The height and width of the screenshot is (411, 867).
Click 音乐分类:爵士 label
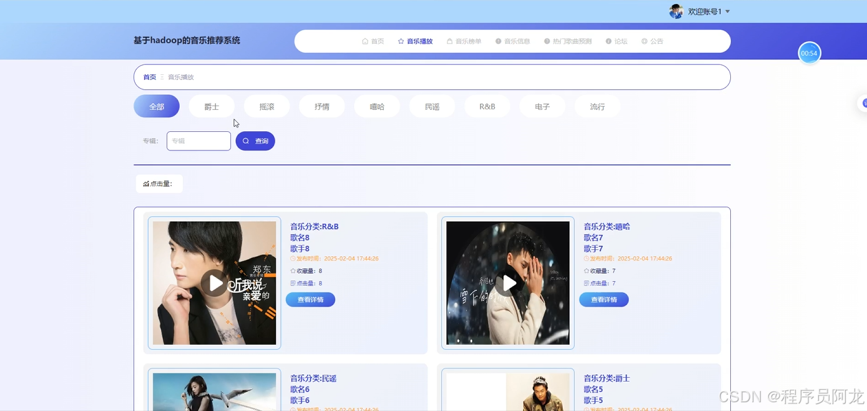[x=607, y=379]
